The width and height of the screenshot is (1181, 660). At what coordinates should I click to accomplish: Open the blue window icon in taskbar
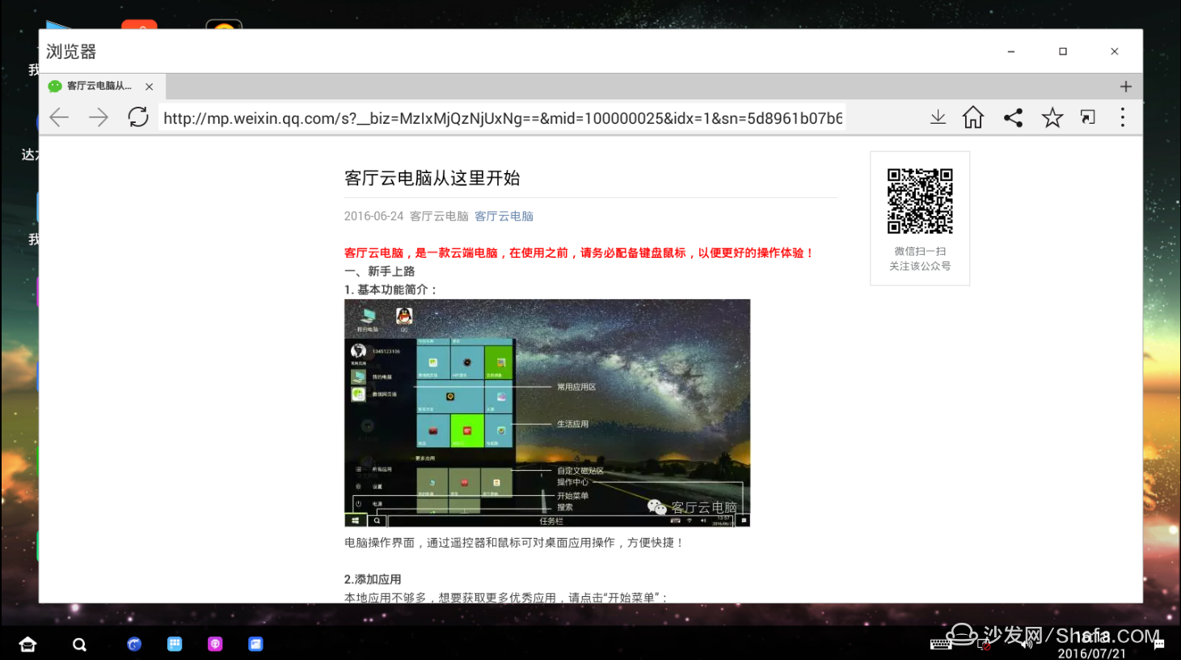click(255, 644)
